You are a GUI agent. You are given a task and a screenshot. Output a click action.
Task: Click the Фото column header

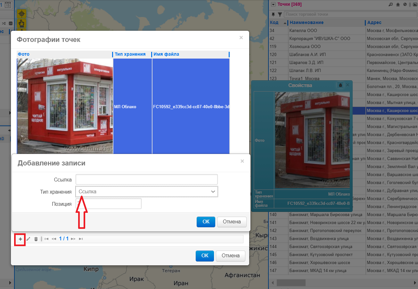pyautogui.click(x=65, y=54)
